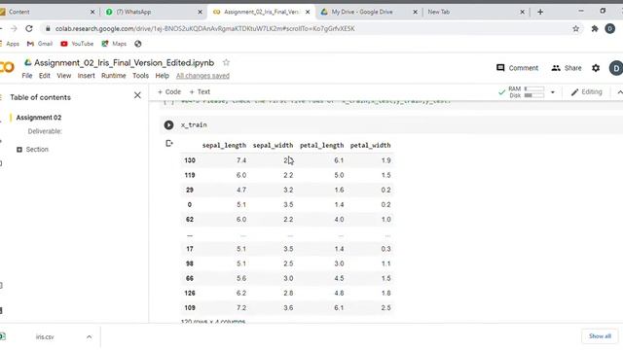Viewport: 623px width, 350px height.
Task: Click the petal_width column header
Action: click(370, 145)
